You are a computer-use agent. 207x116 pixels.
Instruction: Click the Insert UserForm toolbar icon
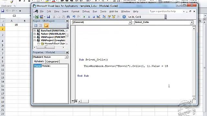click(41, 17)
